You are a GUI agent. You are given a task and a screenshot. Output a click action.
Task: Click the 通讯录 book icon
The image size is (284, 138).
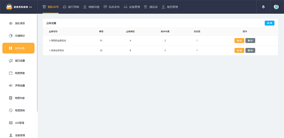click(x=146, y=7)
